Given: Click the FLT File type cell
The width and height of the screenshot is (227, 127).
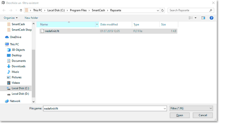Looking at the screenshot, I should tap(138, 31).
